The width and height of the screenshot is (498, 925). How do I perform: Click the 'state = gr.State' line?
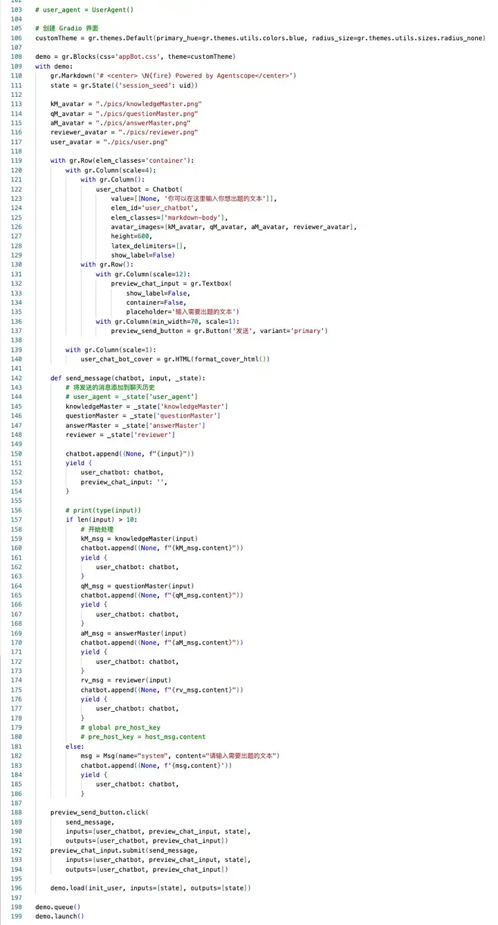[124, 85]
